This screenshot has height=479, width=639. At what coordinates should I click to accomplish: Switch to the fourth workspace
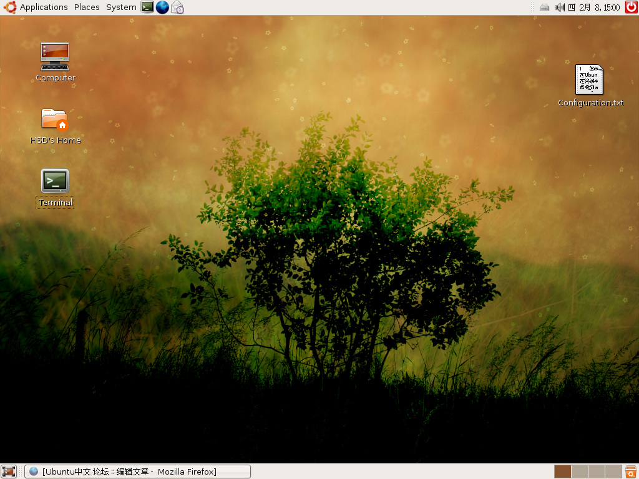pos(613,472)
